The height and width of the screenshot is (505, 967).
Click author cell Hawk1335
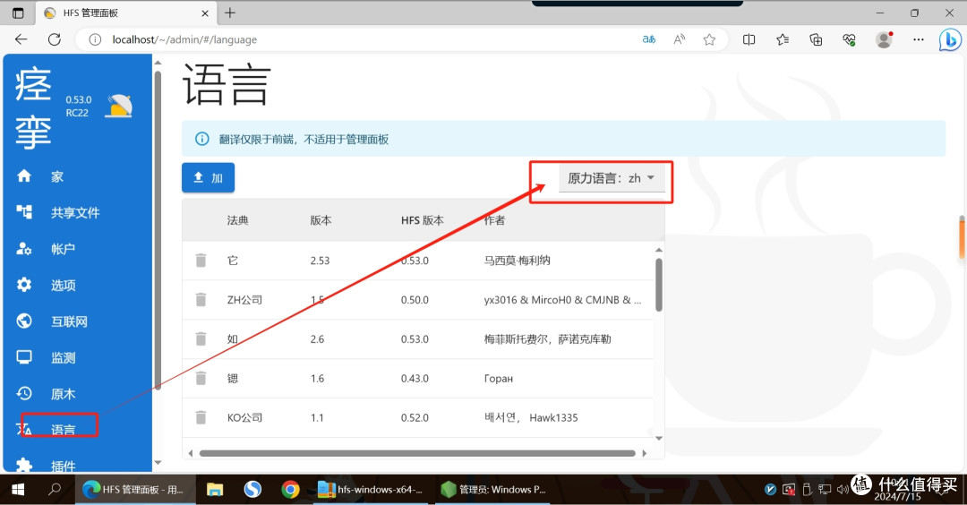531,417
